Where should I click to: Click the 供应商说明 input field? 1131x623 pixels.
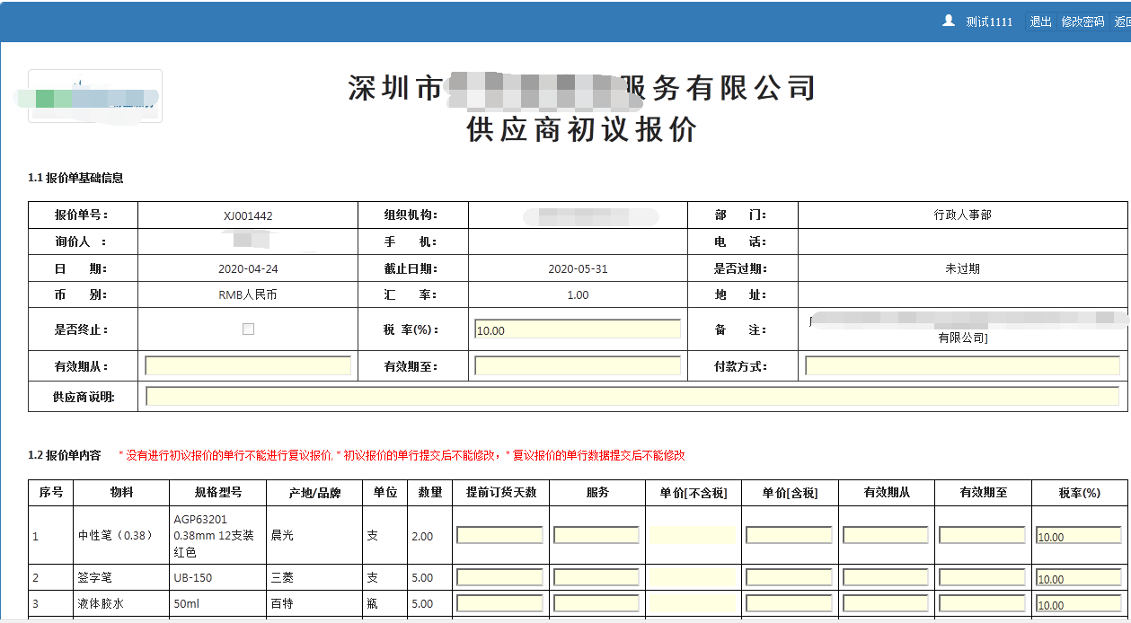pos(632,396)
